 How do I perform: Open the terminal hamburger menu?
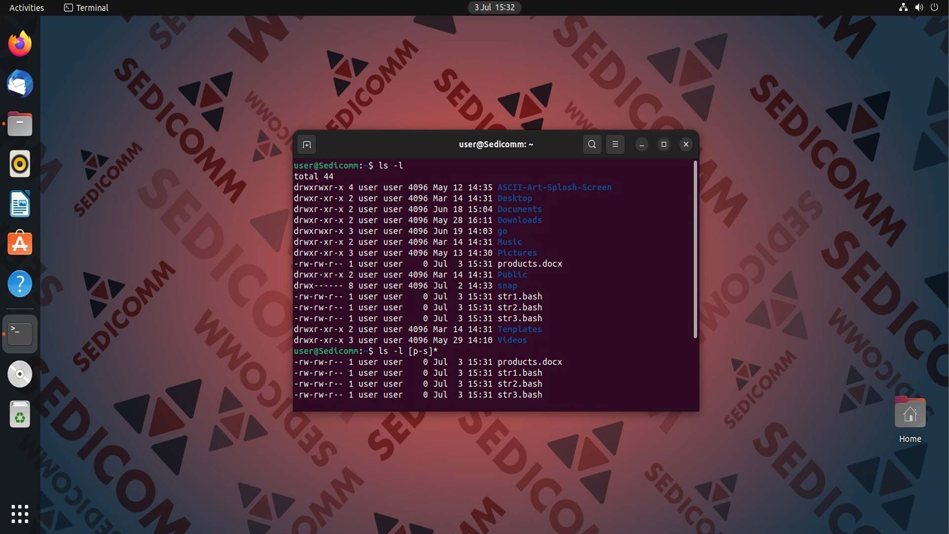coord(615,144)
